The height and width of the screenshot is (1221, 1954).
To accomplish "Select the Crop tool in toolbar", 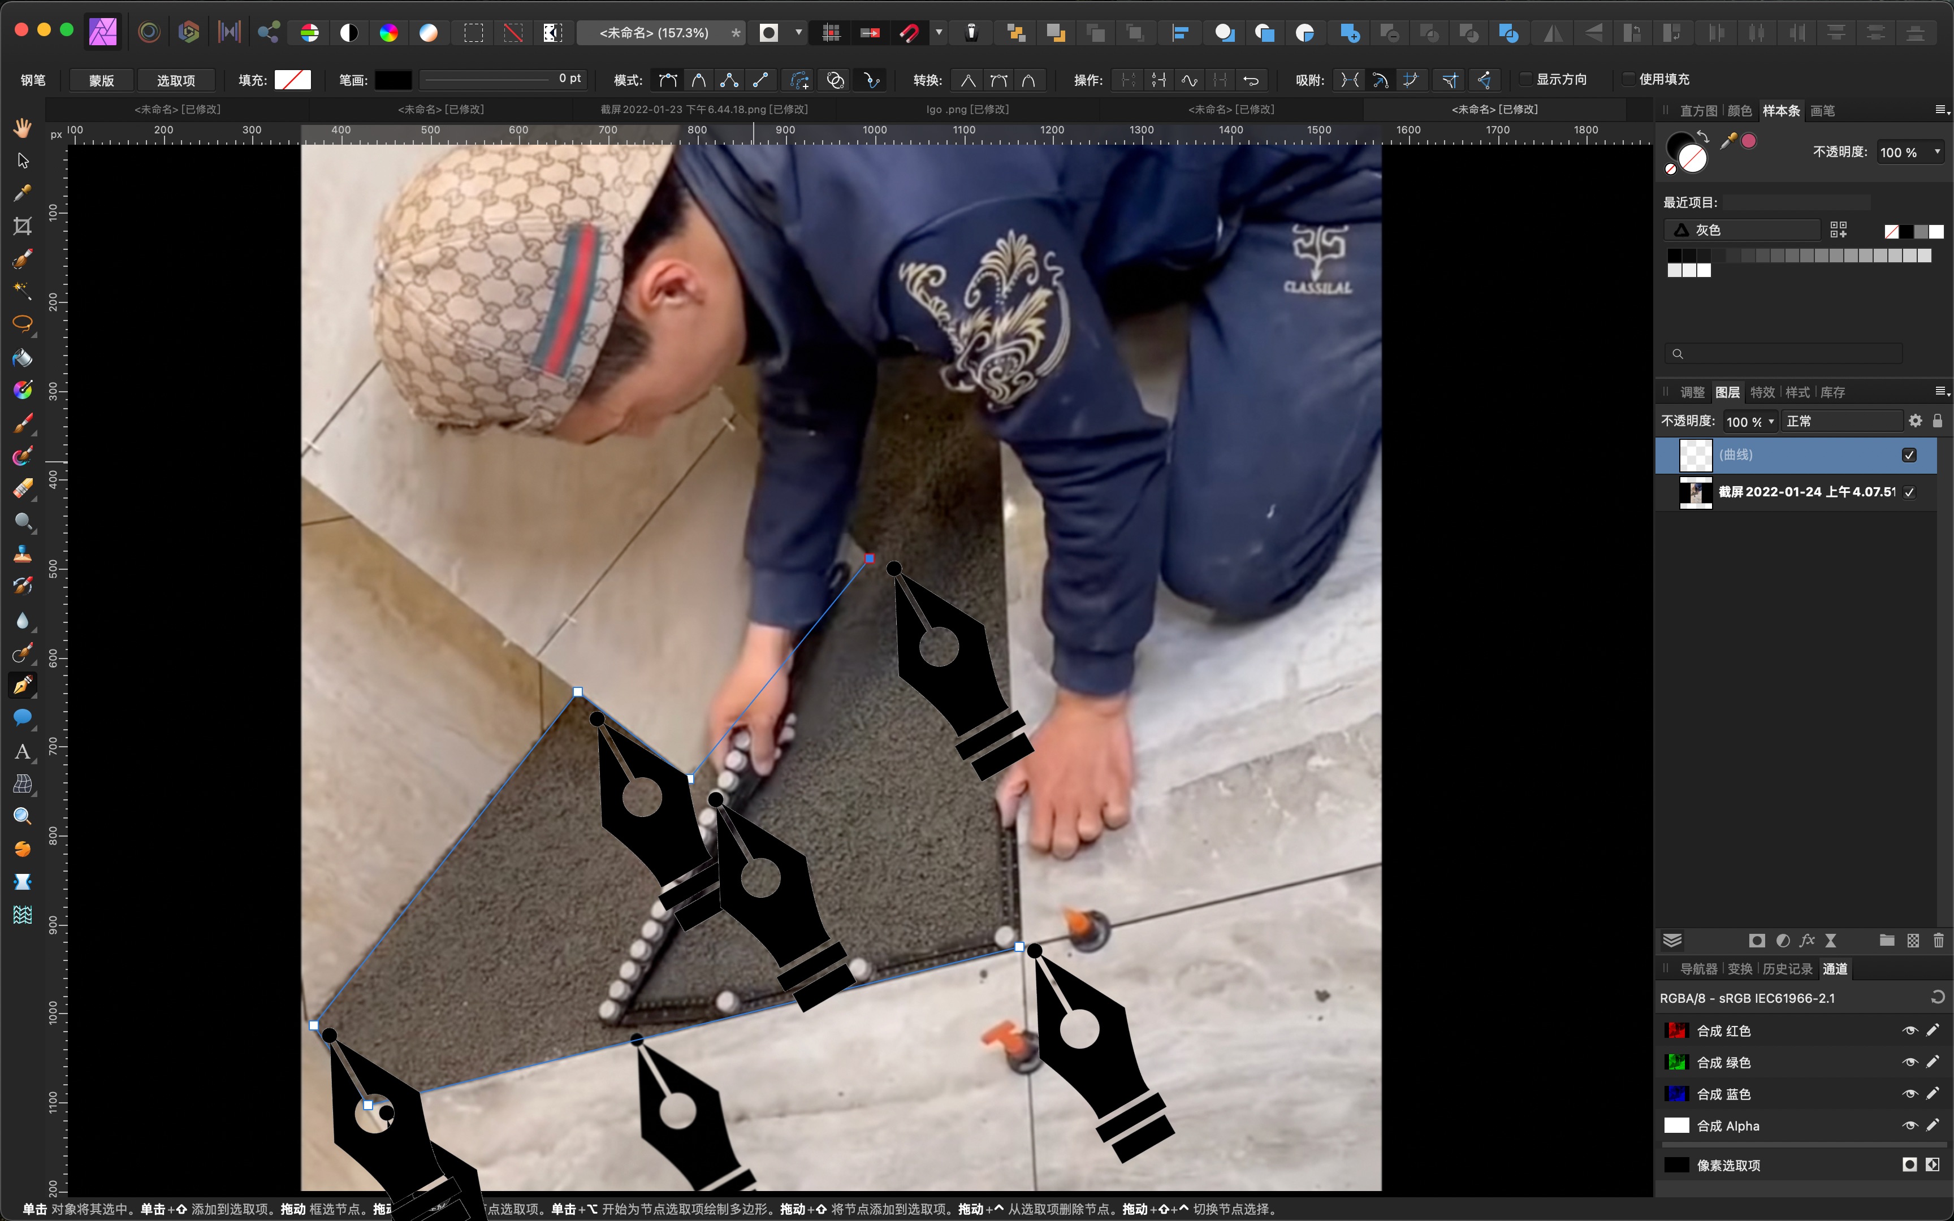I will coord(23,226).
